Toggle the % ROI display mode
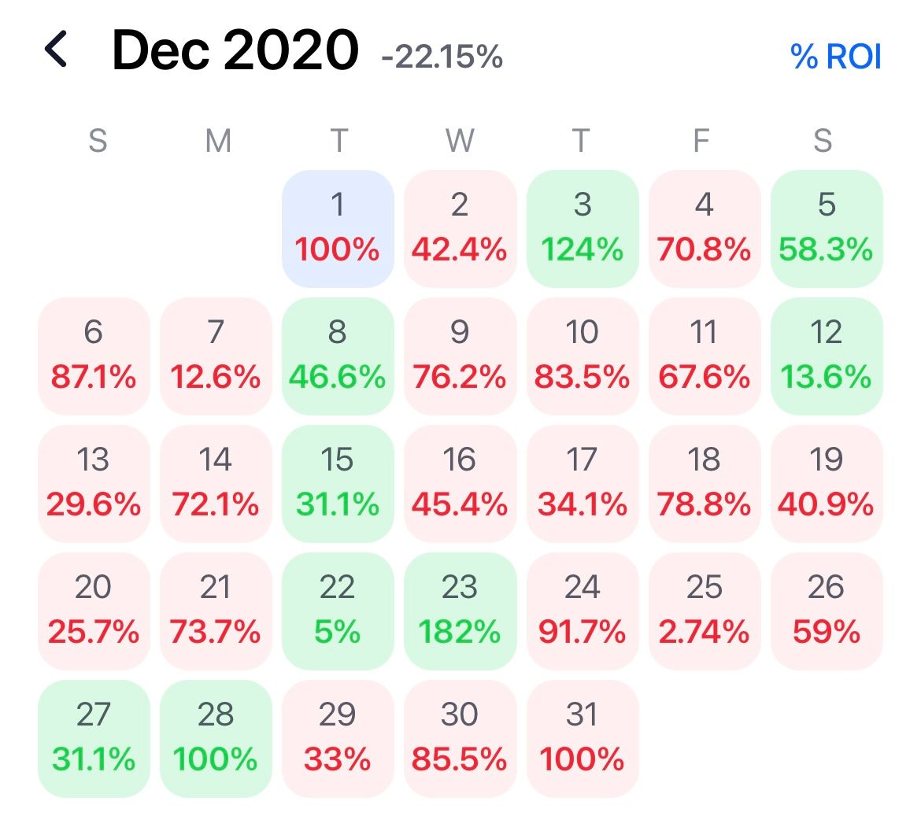 click(x=835, y=57)
